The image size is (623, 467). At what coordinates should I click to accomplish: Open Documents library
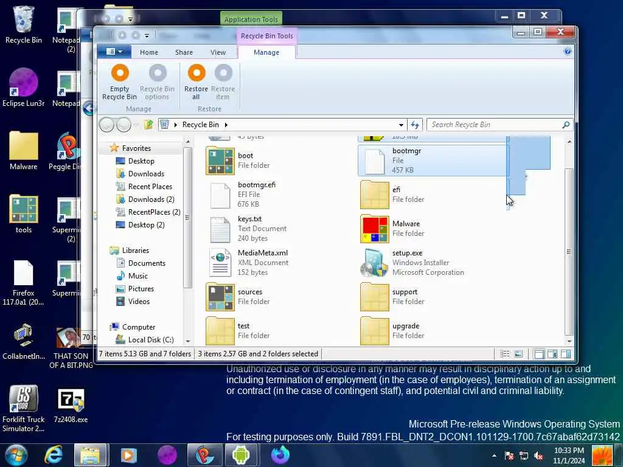147,263
